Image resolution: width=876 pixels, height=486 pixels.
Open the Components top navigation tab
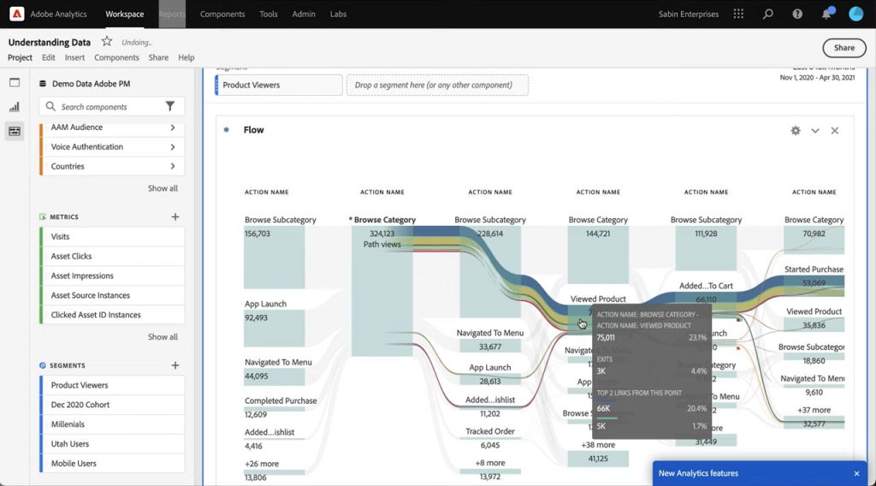(x=222, y=14)
